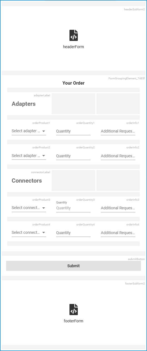Viewport: 147px width, 351px height.
Task: Open the orderProduct3 Select connector dropdown
Action: coord(29,208)
